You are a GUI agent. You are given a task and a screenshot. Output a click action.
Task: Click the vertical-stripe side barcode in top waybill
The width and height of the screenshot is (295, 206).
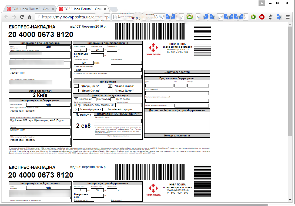pyautogui.click(x=202, y=41)
